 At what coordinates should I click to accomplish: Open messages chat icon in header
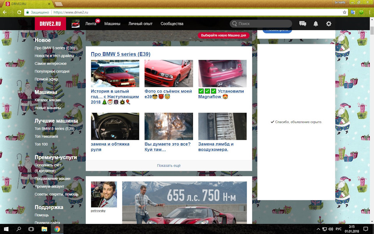click(x=302, y=24)
